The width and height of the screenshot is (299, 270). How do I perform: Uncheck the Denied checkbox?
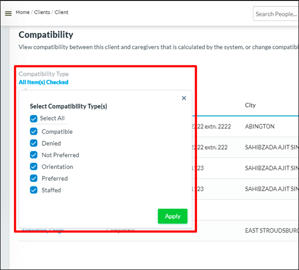[x=34, y=143]
